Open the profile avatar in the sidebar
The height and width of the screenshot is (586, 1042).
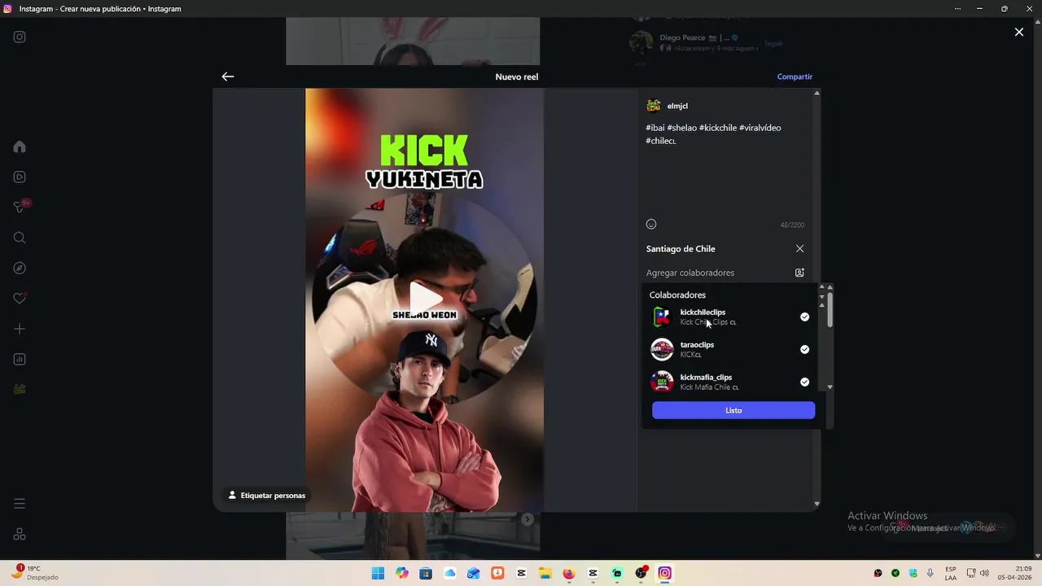pos(20,390)
